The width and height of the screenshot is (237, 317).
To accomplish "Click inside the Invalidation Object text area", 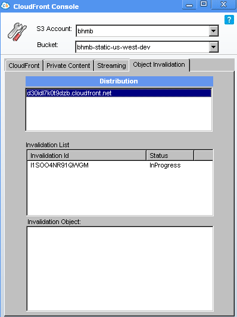I will coord(120,269).
